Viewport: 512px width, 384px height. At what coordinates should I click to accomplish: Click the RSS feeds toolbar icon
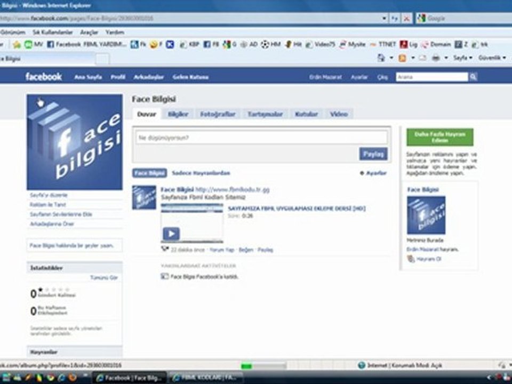[x=402, y=58]
